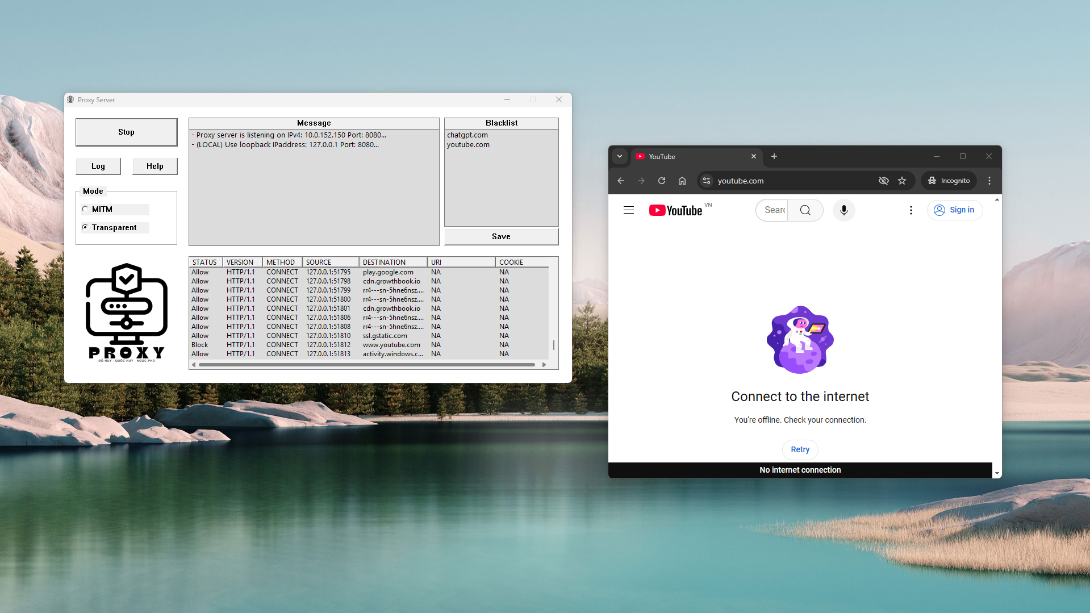Click youtube.com entry in Blacklist
This screenshot has height=613, width=1090.
tap(468, 144)
